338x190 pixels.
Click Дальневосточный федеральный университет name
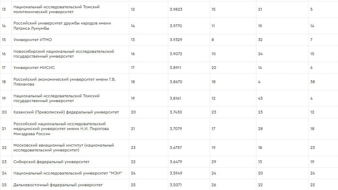(58, 185)
